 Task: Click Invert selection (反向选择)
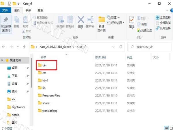[x=163, y=28]
